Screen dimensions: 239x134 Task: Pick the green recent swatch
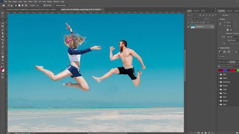tap(238, 70)
